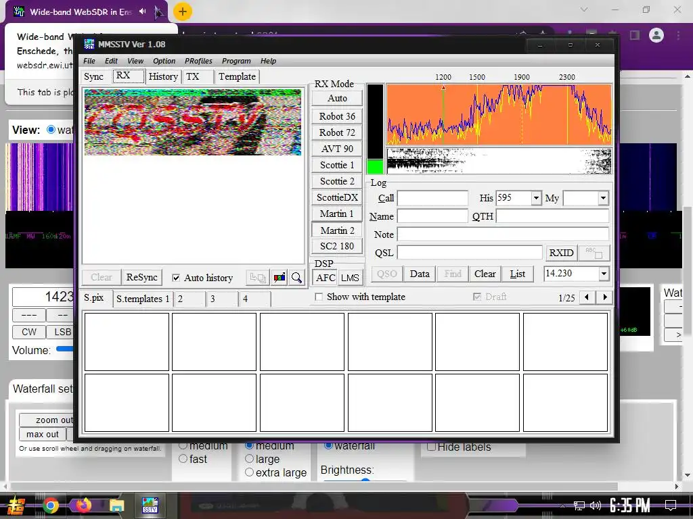Screen dimensions: 693x519
Task: Select extra large size radio in WebSDR
Action: [x=249, y=472]
